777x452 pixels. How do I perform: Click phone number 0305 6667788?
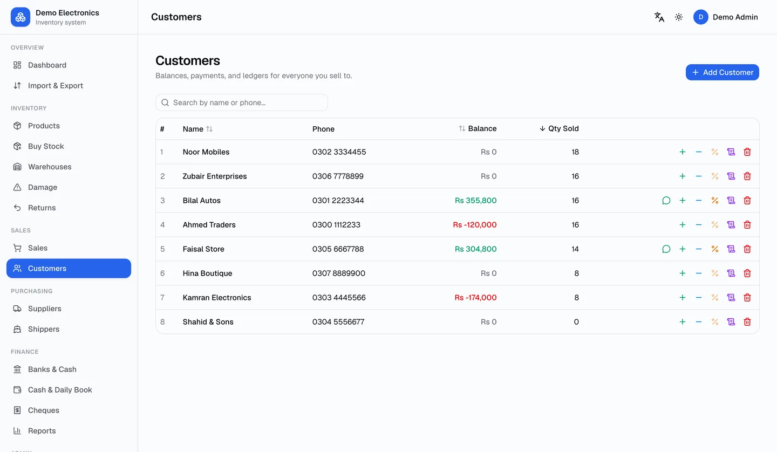coord(338,249)
